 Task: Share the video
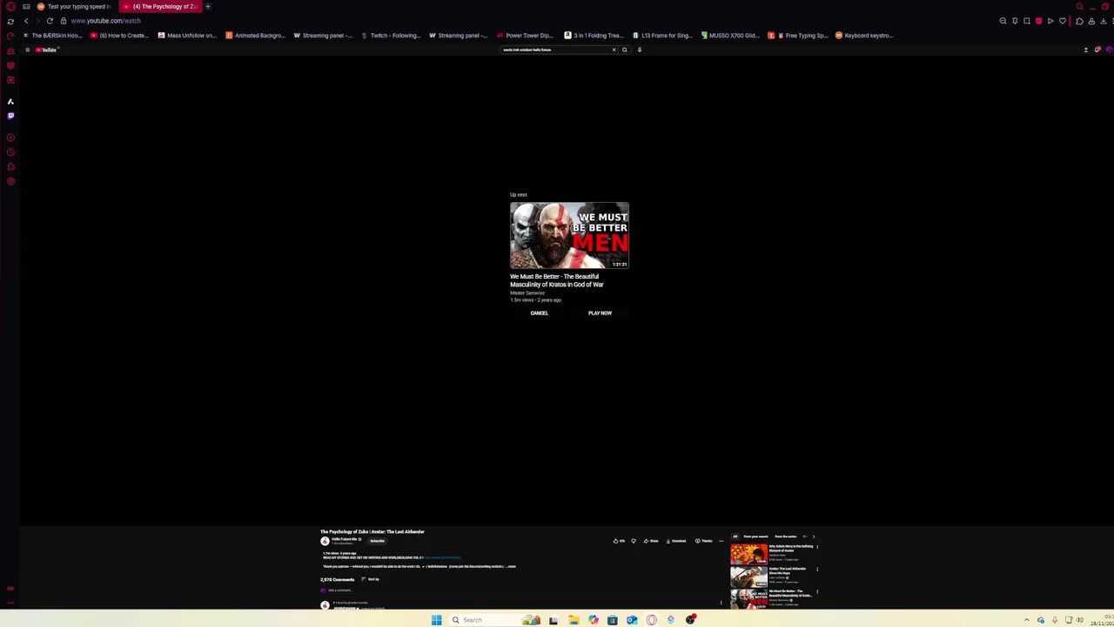[x=651, y=541]
